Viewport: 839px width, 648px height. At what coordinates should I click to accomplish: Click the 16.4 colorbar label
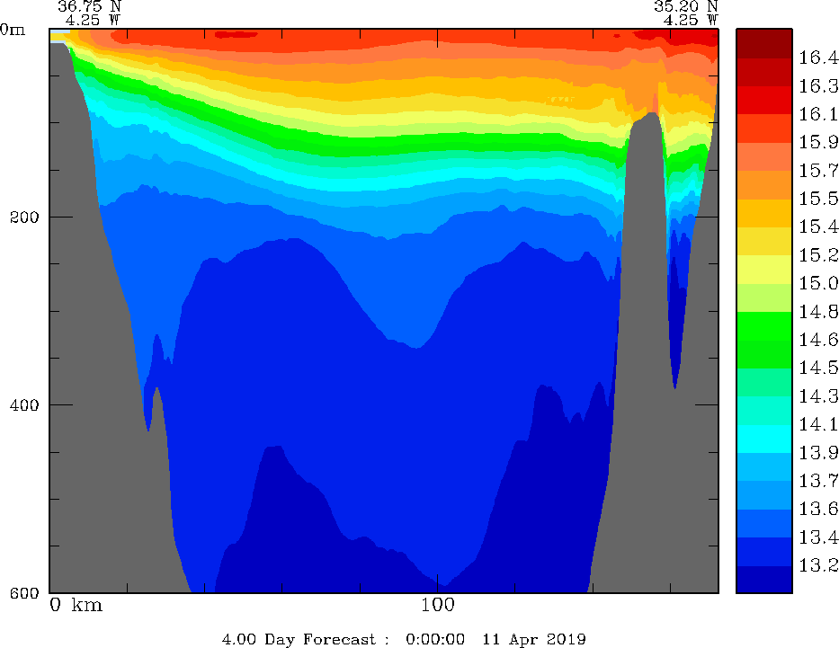click(818, 58)
